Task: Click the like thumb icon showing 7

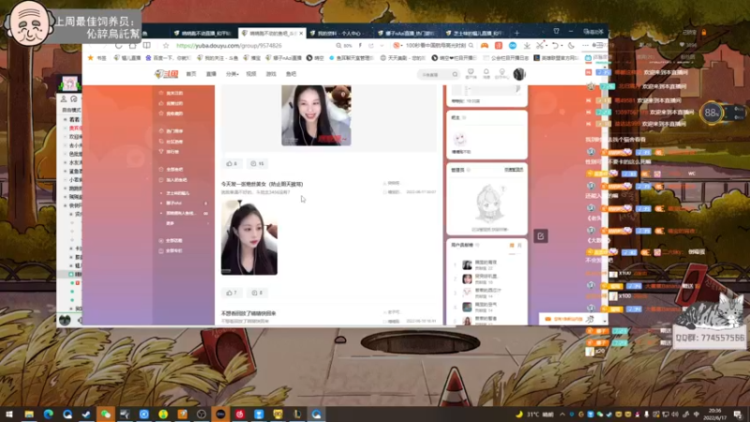Action: click(x=229, y=293)
